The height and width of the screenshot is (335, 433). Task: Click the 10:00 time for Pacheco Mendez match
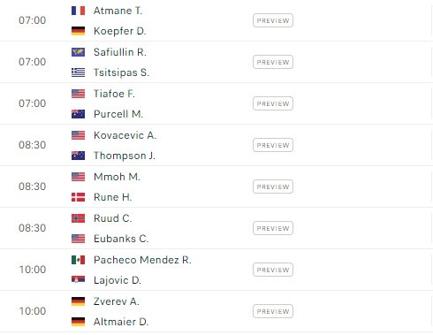[33, 270]
